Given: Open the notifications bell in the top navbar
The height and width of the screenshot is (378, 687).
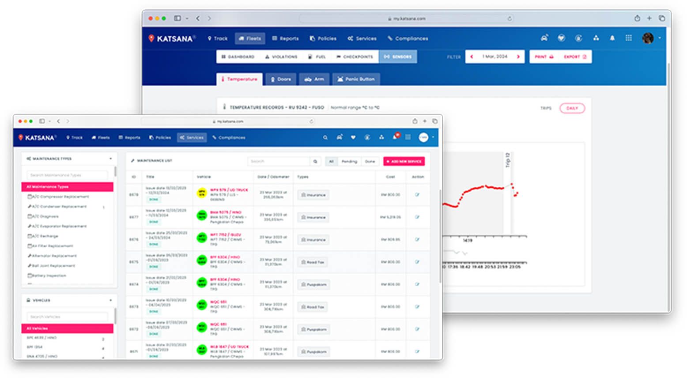Looking at the screenshot, I should pos(612,38).
